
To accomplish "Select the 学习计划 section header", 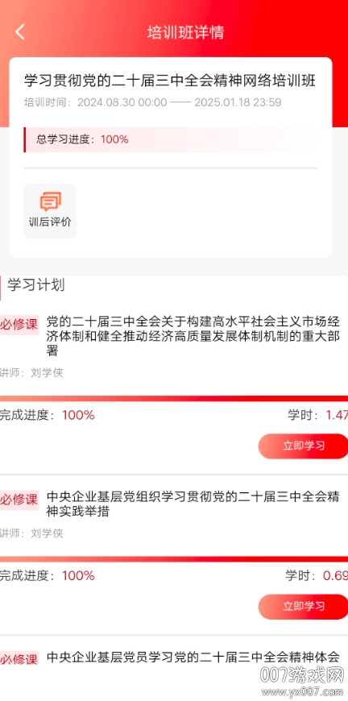I will pos(36,285).
